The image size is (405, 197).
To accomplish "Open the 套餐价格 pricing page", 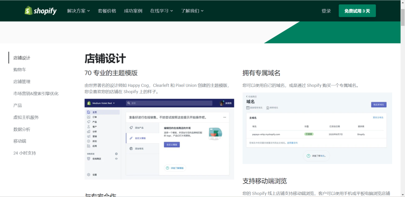I will [x=107, y=11].
